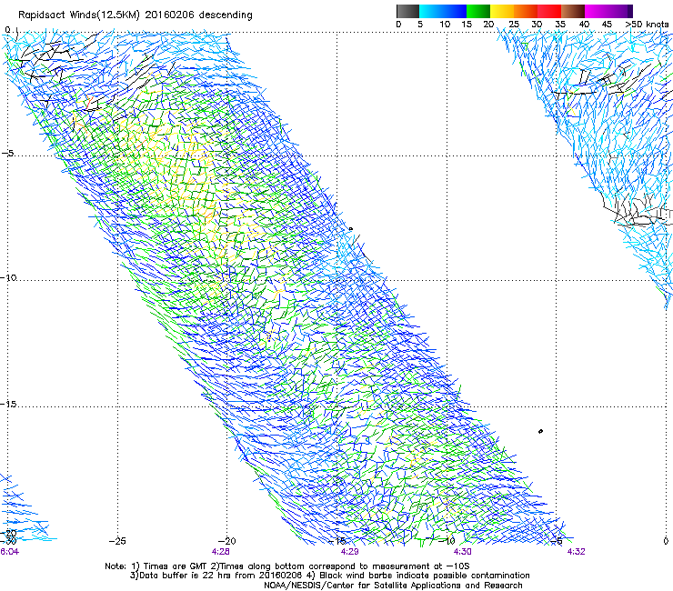
Task: Click the "-10" latitude label on left axis
Action: [x=8, y=277]
